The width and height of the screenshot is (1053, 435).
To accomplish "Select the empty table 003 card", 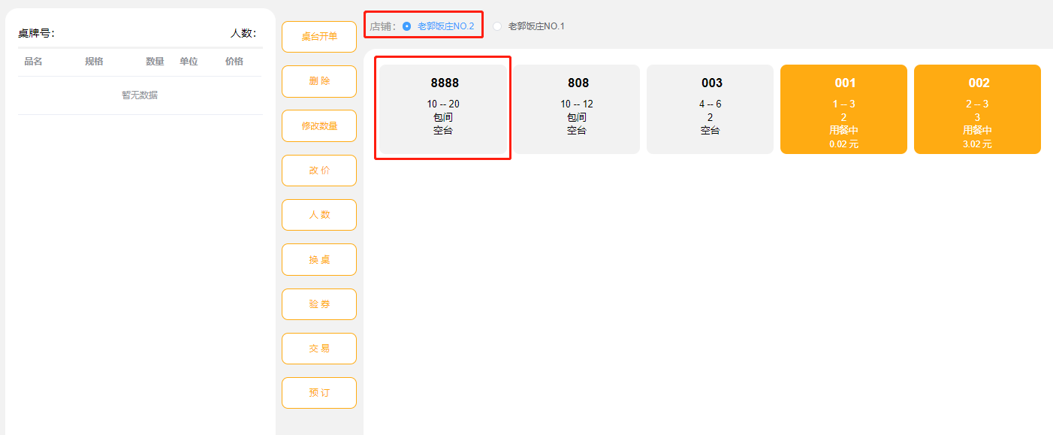I will pyautogui.click(x=710, y=109).
